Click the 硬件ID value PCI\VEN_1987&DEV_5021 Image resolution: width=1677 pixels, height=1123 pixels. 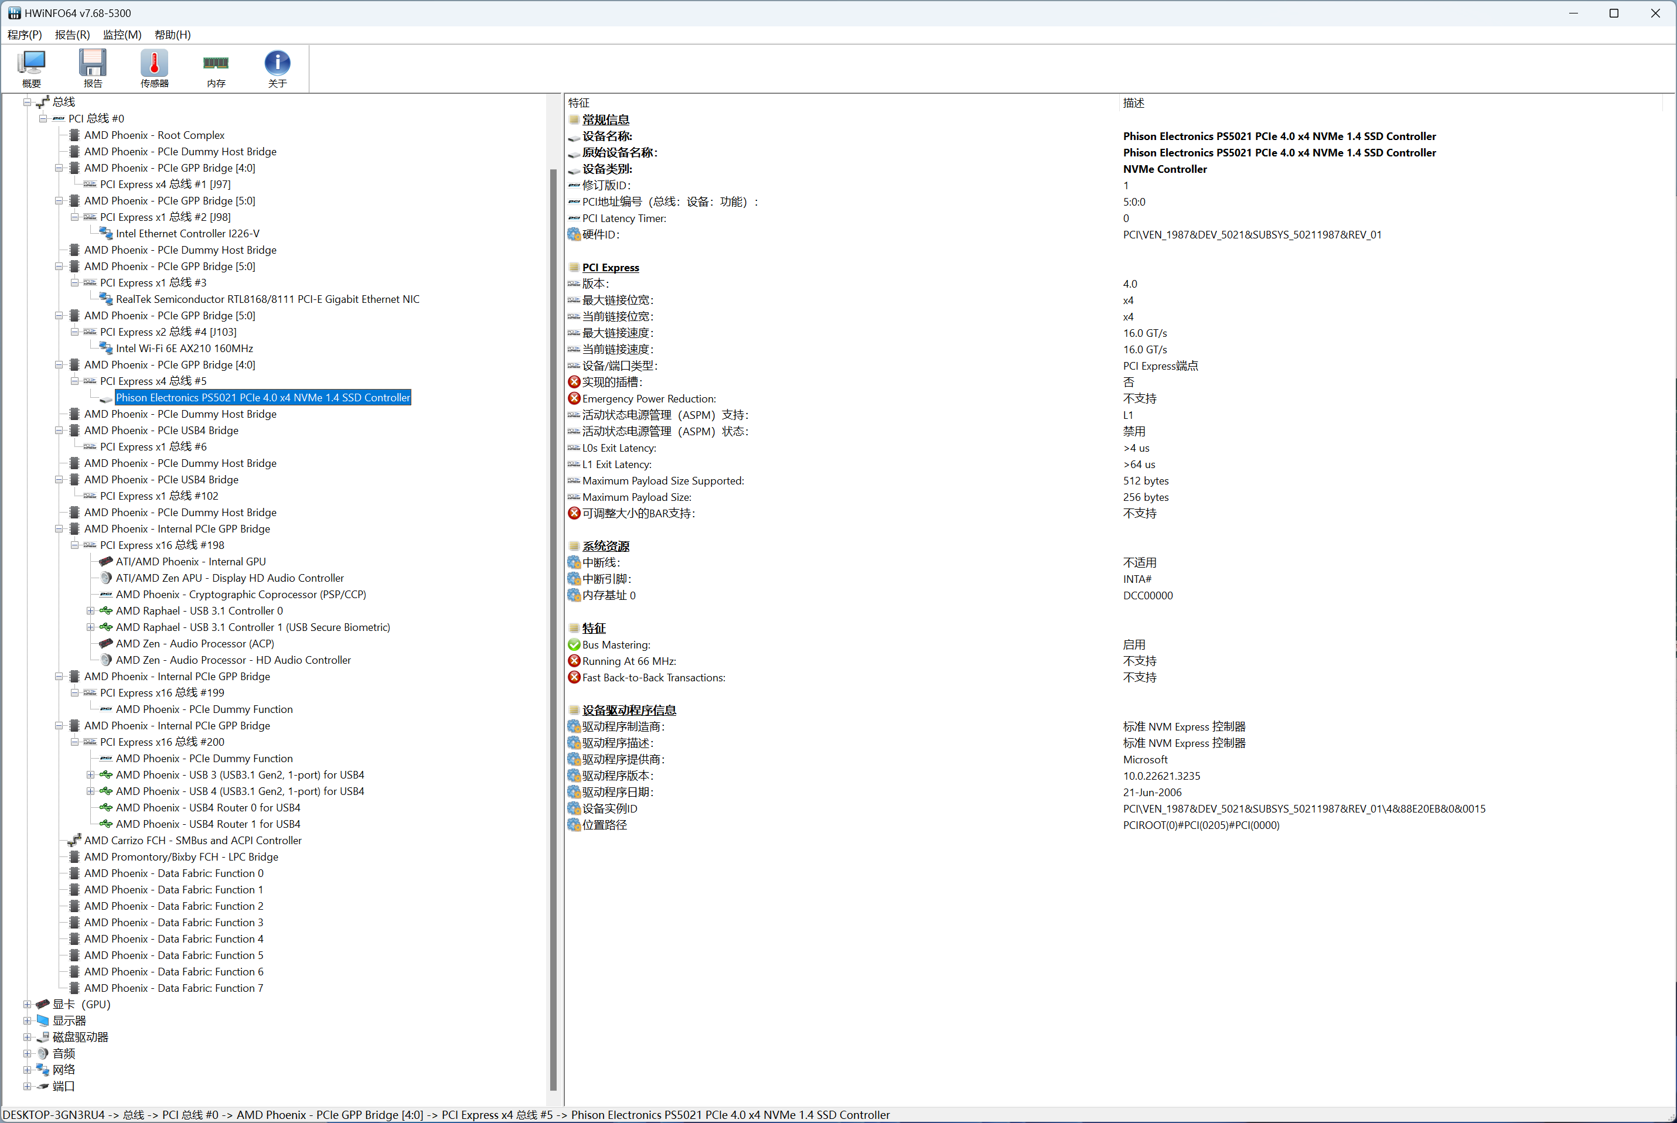click(x=1252, y=235)
